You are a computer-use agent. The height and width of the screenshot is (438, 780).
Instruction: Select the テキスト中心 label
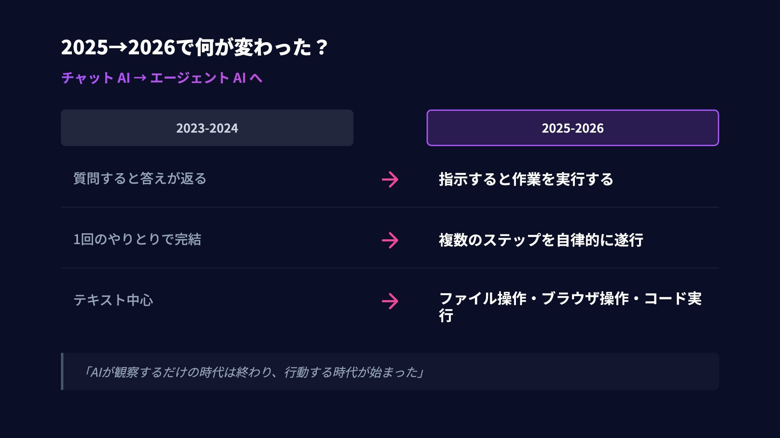113,300
